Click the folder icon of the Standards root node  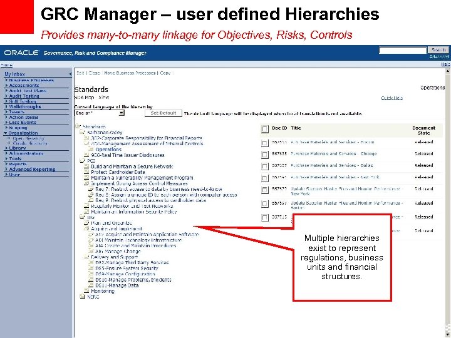coord(78,126)
